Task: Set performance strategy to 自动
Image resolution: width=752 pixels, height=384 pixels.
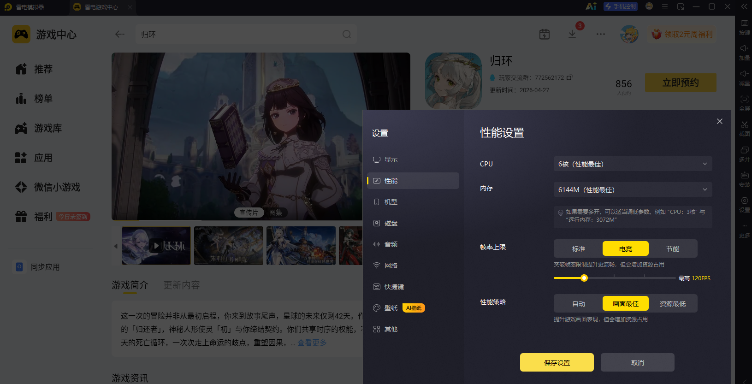Action: tap(579, 304)
